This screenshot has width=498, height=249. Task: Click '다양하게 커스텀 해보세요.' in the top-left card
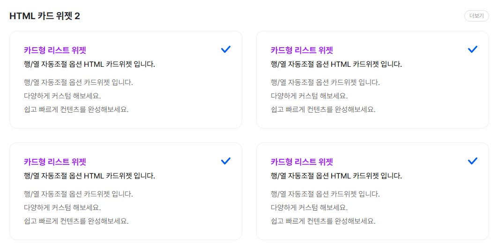click(x=62, y=96)
